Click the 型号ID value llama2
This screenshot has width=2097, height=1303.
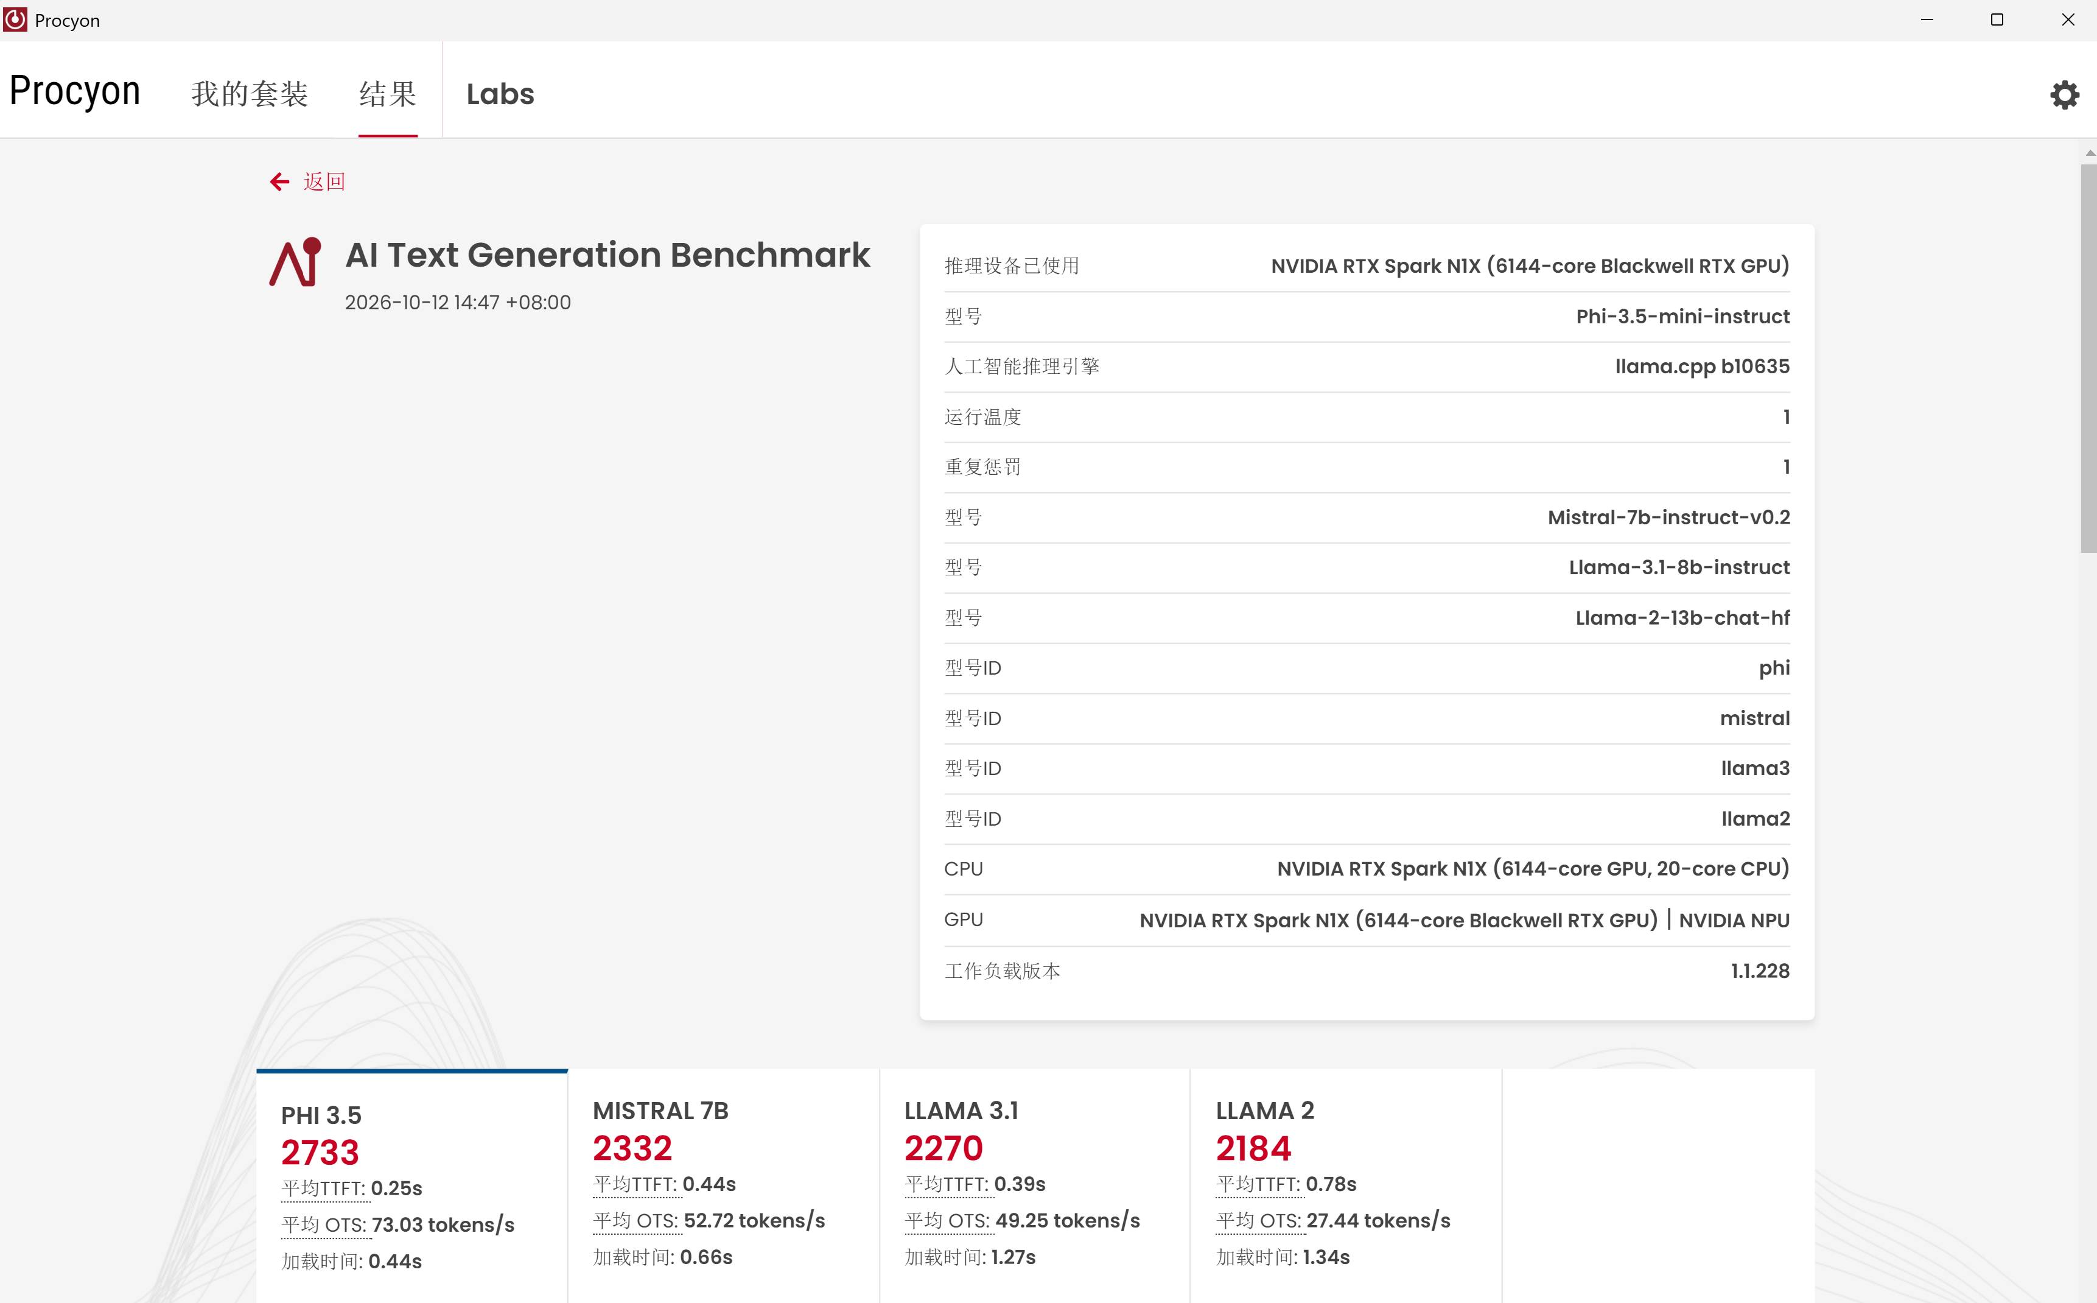click(1755, 819)
